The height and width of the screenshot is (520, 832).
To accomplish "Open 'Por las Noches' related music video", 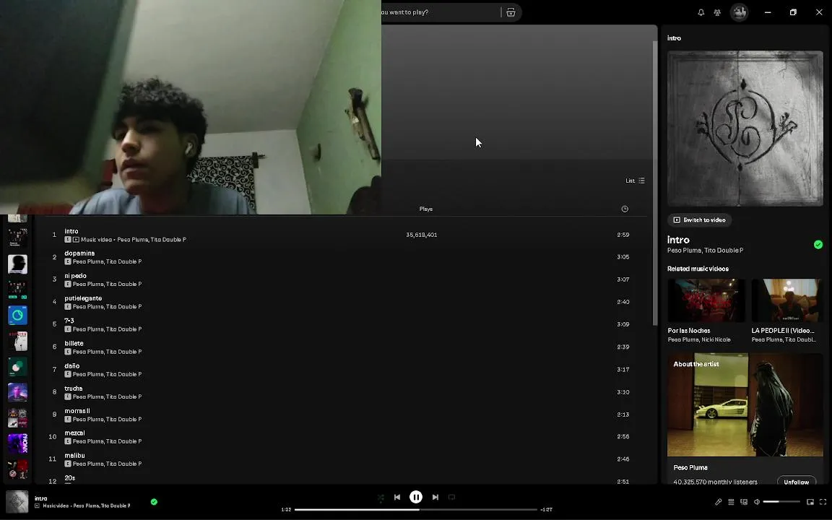I will (706, 311).
